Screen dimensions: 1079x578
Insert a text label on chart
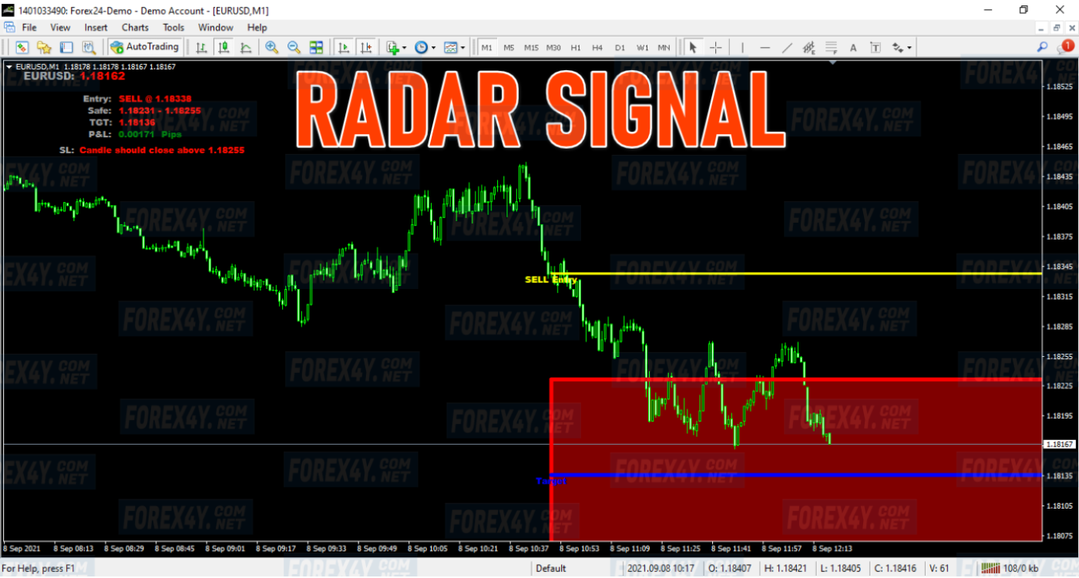(875, 47)
